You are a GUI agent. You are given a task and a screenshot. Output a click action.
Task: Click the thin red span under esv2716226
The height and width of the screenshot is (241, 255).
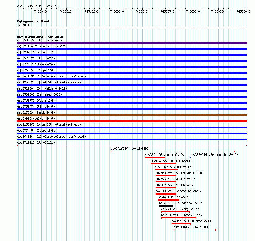click(173, 151)
